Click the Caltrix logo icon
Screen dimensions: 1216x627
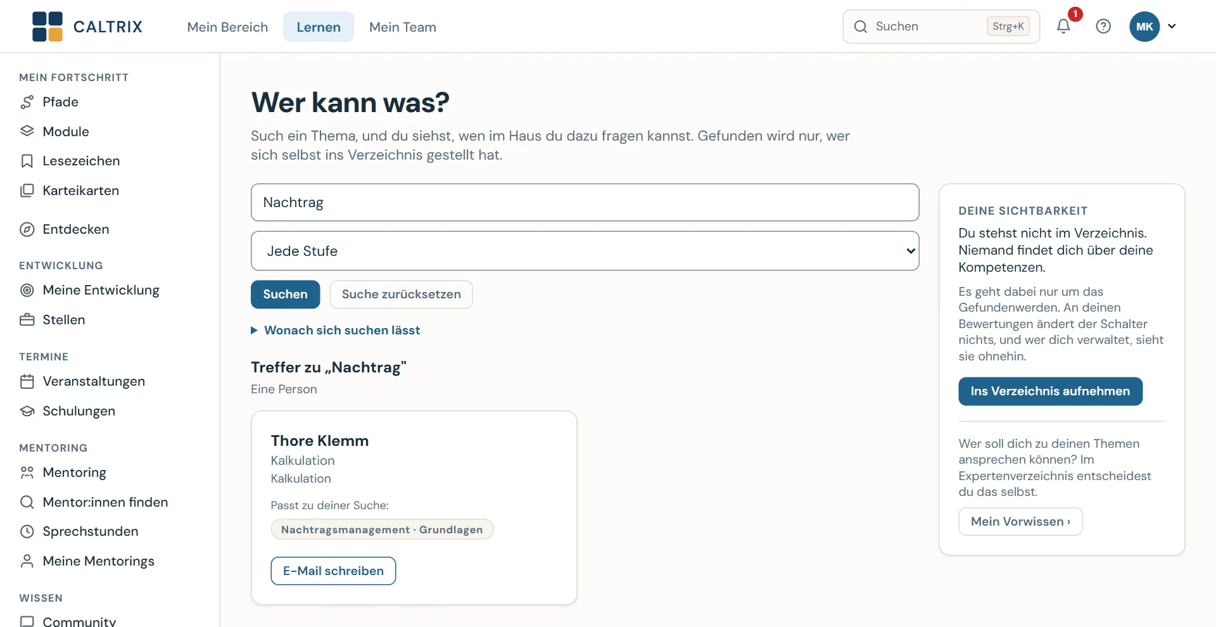click(47, 27)
